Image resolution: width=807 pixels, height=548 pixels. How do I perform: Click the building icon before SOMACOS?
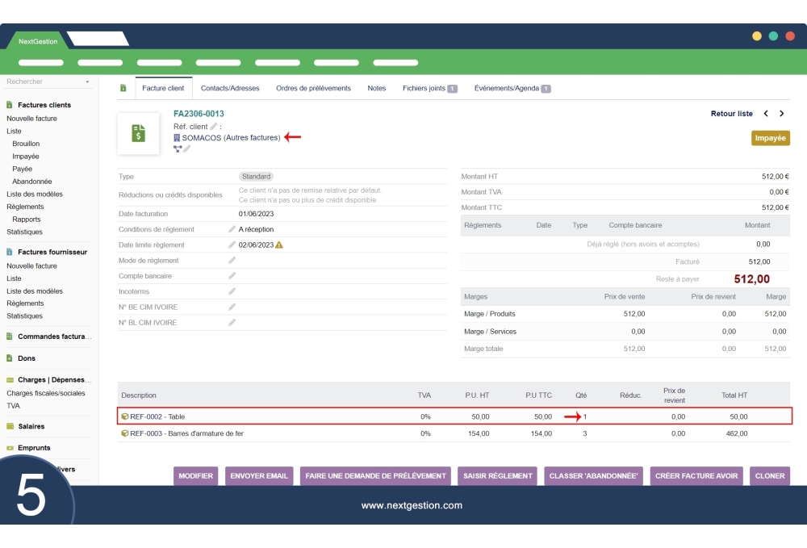pyautogui.click(x=178, y=137)
